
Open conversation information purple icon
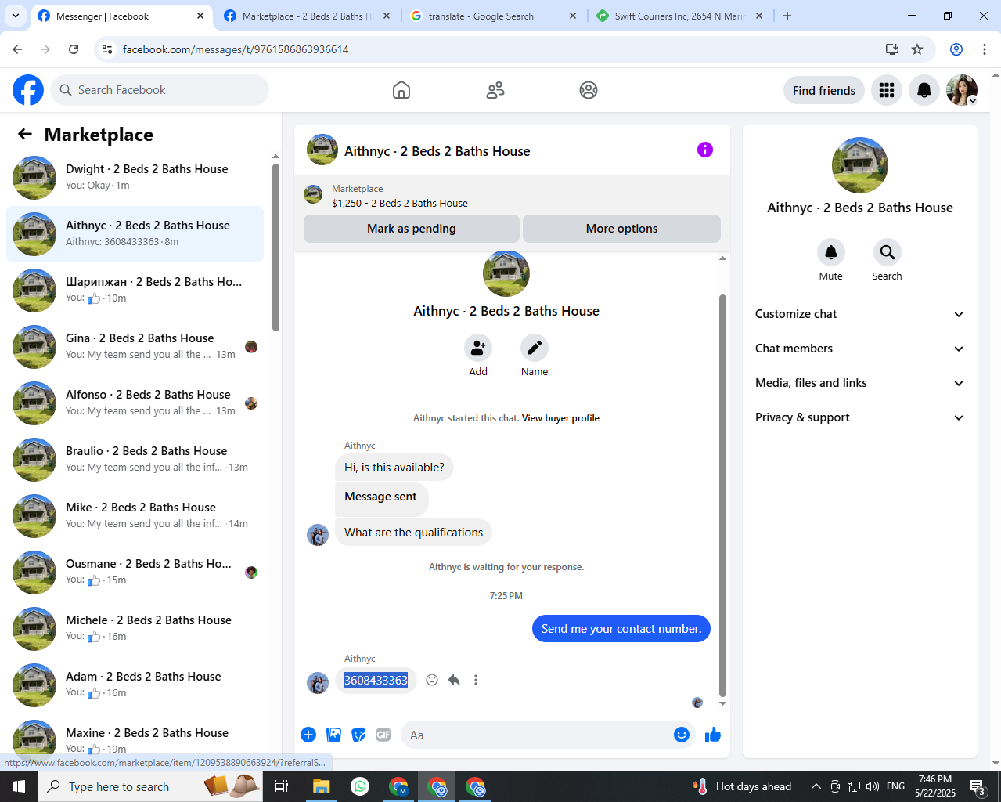(x=705, y=150)
